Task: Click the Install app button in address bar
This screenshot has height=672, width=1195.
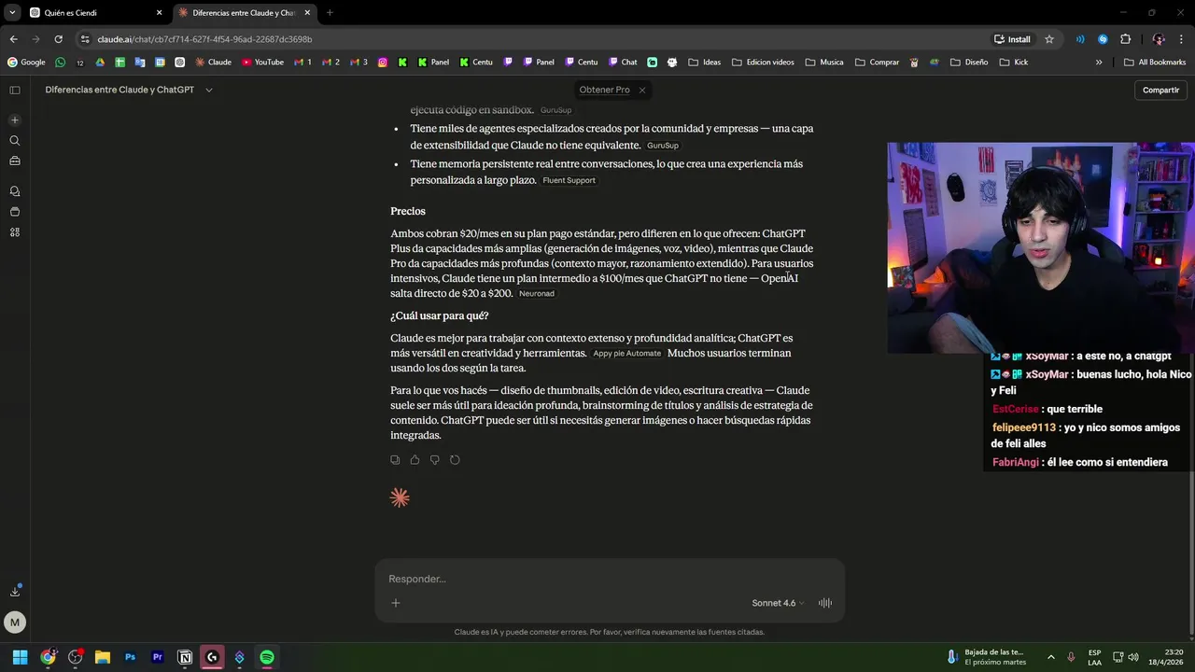Action: [x=1012, y=39]
